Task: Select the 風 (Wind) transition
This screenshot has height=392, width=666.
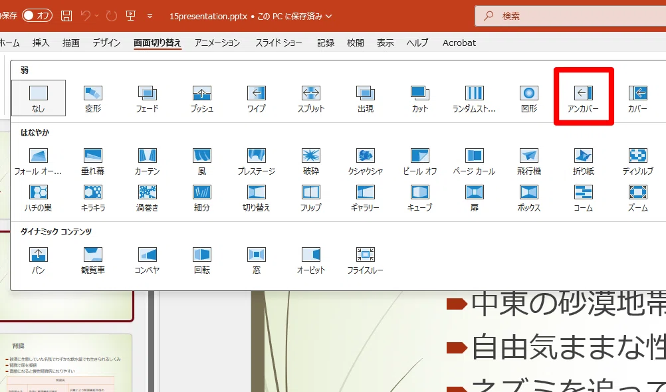Action: click(x=202, y=162)
